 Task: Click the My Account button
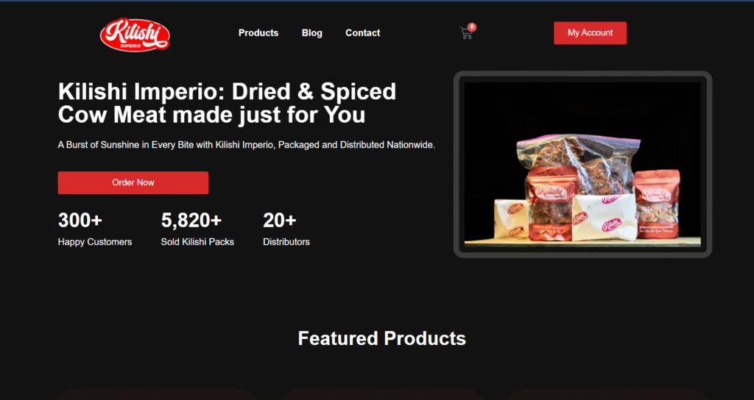tap(590, 33)
